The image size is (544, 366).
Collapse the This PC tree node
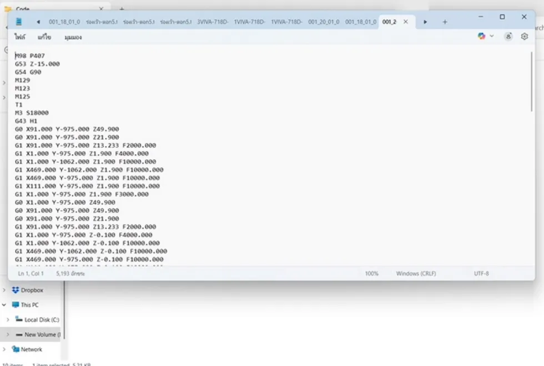(4, 305)
